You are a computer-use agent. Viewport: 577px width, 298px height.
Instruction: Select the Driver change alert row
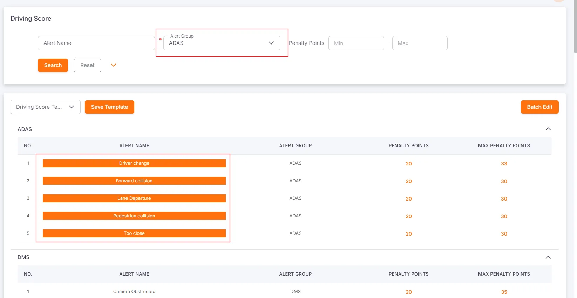click(134, 163)
